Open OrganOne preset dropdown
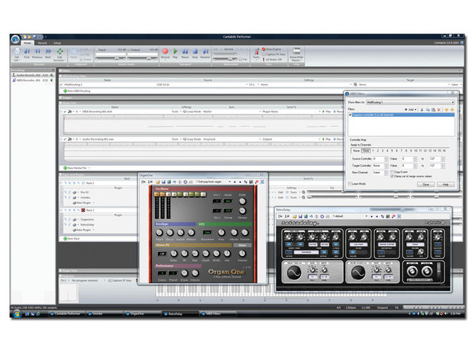 pyautogui.click(x=230, y=182)
